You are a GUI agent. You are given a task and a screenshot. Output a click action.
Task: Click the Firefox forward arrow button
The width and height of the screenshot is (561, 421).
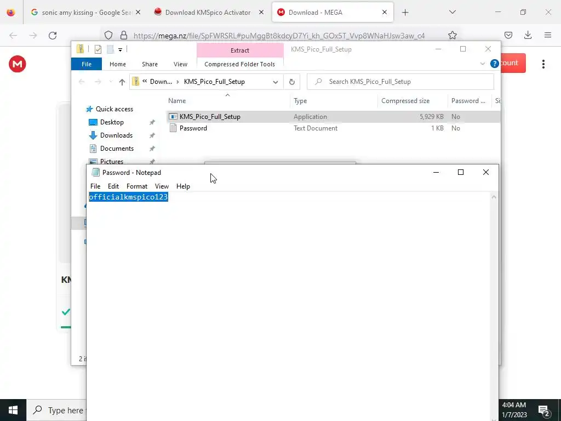point(33,35)
